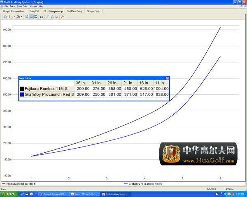The image size is (247, 197).
Task: Expand the paint color tool dropdown arrow
Action: tap(22, 17)
